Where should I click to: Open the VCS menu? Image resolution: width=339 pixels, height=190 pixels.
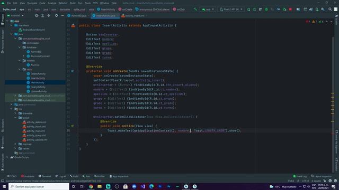click(x=95, y=3)
